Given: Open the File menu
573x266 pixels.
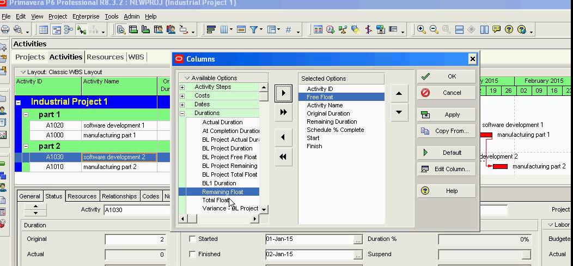Looking at the screenshot, I should (6, 16).
